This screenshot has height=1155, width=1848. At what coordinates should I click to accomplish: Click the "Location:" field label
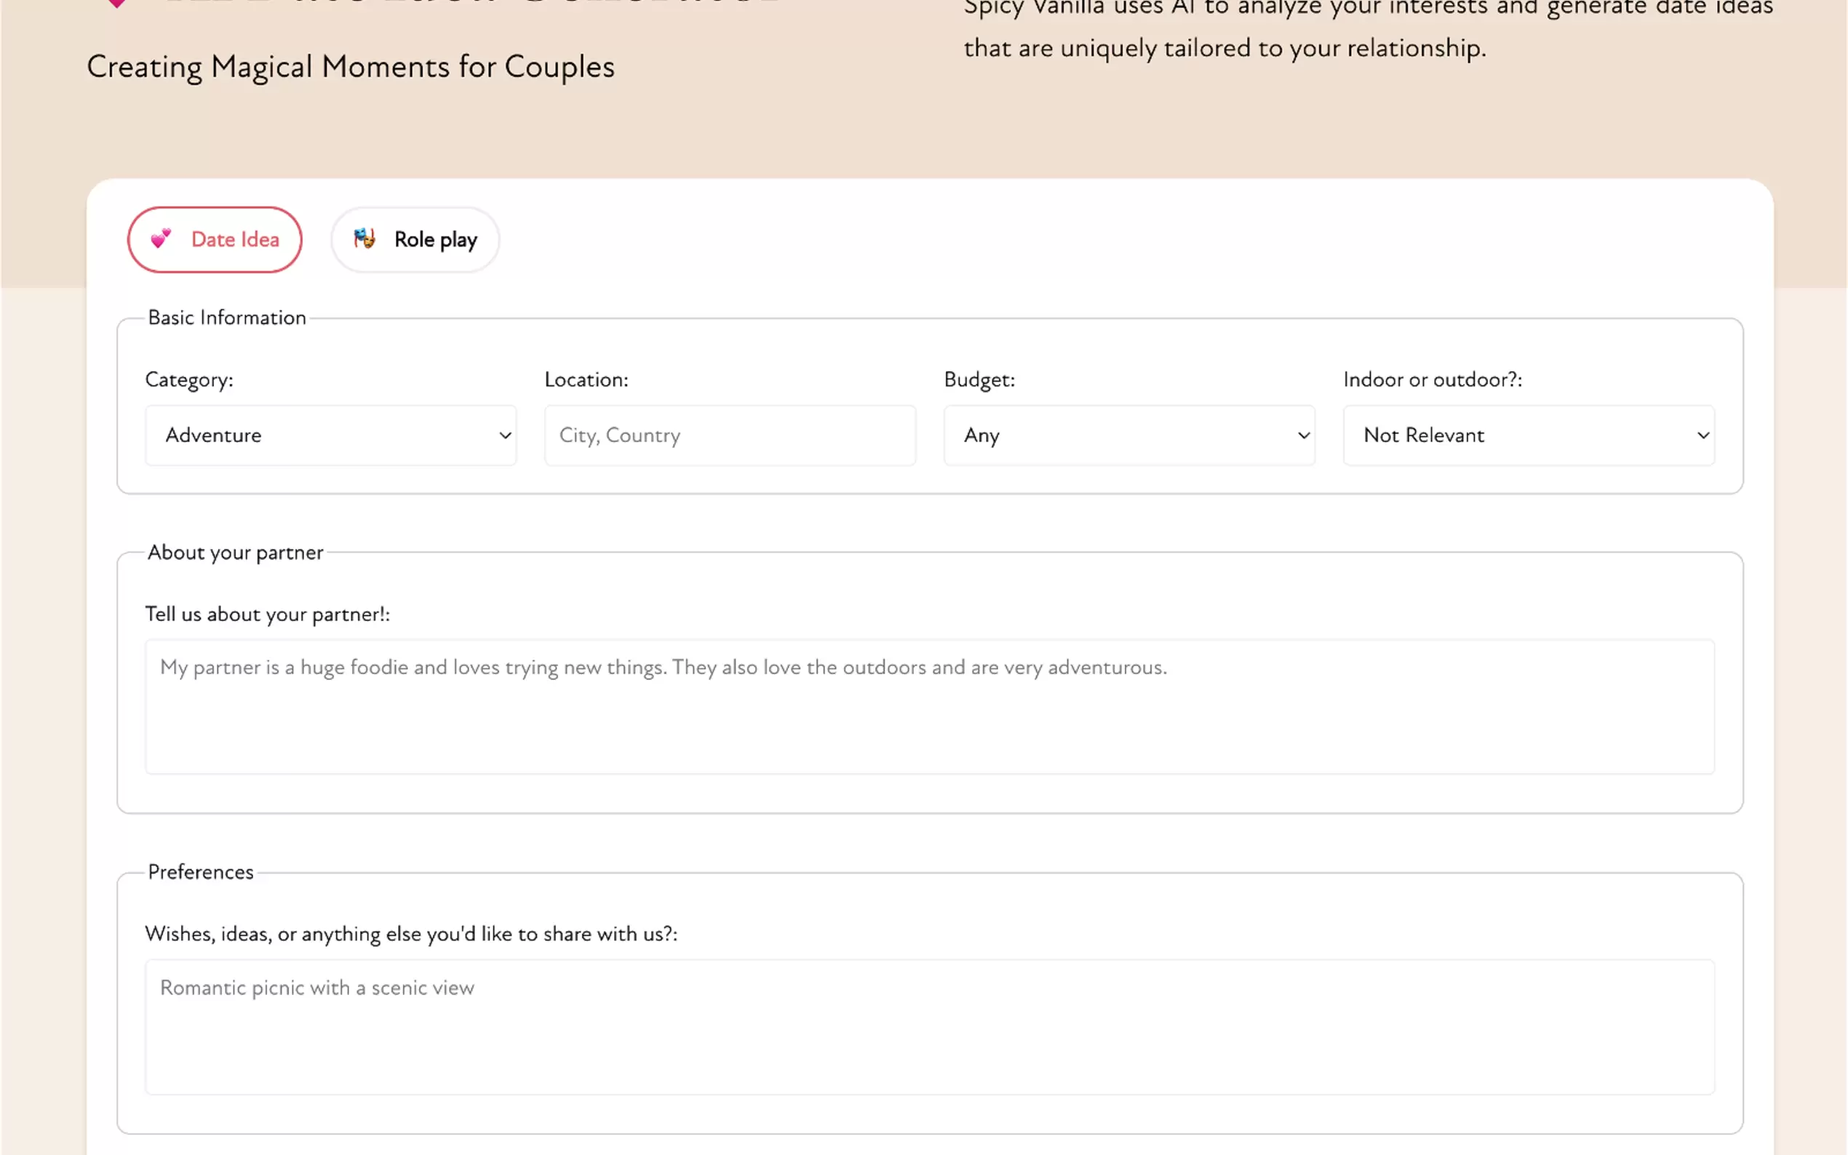pyautogui.click(x=586, y=380)
